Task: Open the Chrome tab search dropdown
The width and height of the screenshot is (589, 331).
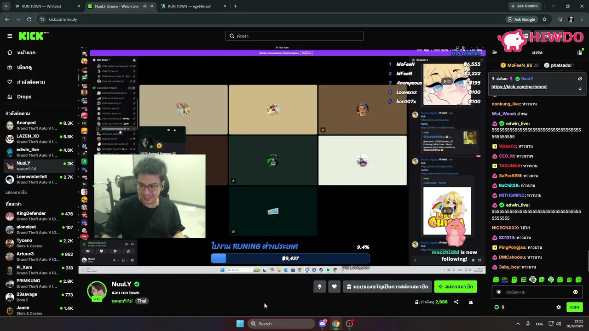Action: coord(6,6)
